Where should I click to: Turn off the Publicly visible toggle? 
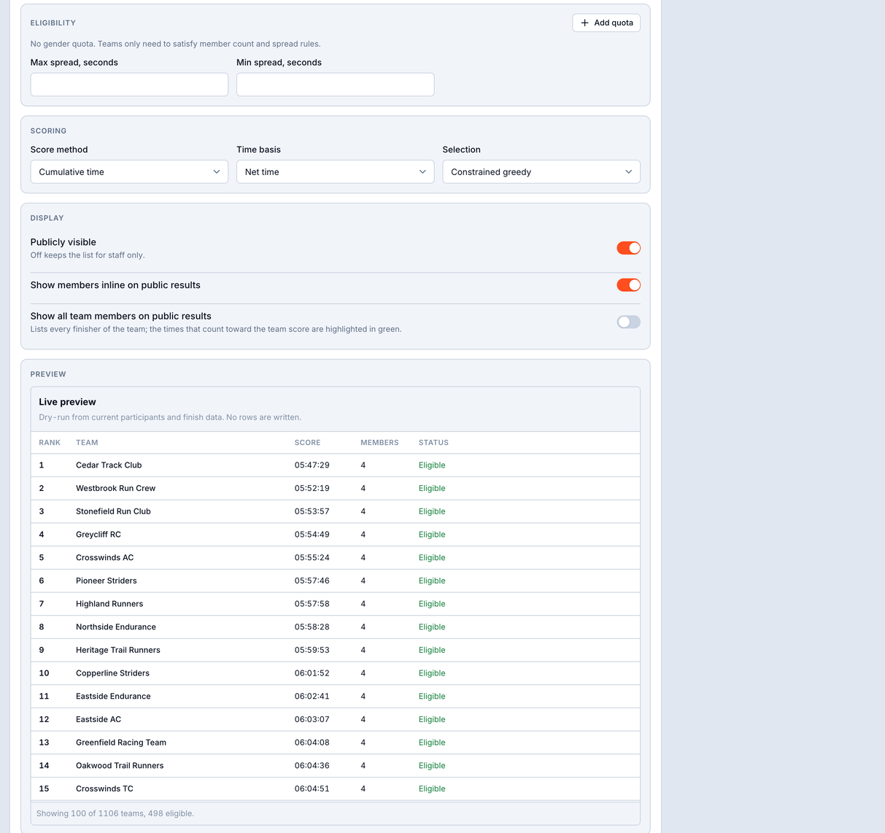click(x=628, y=248)
